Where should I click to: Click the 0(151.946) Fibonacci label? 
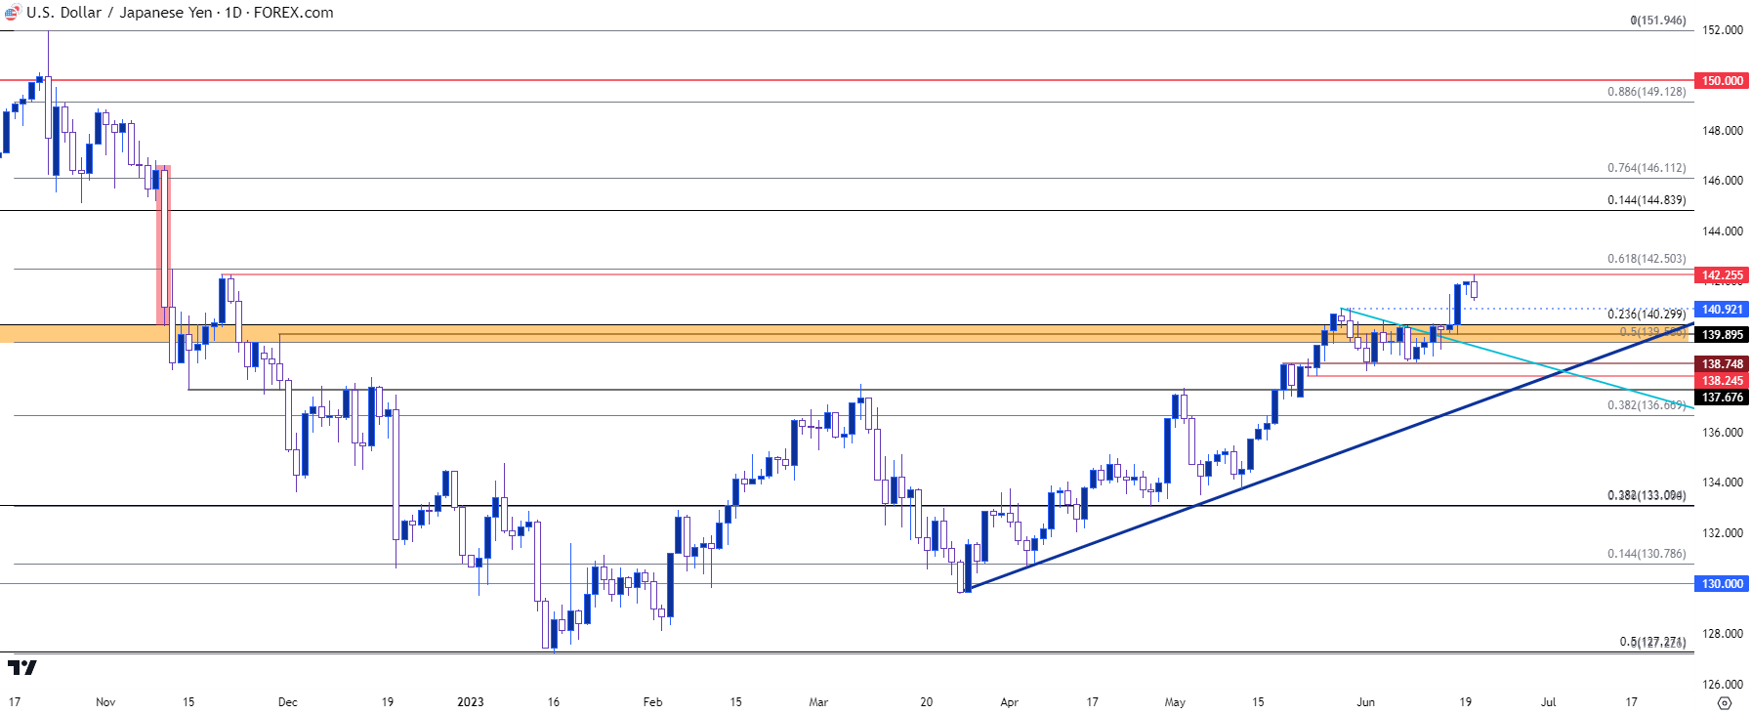(x=1658, y=21)
